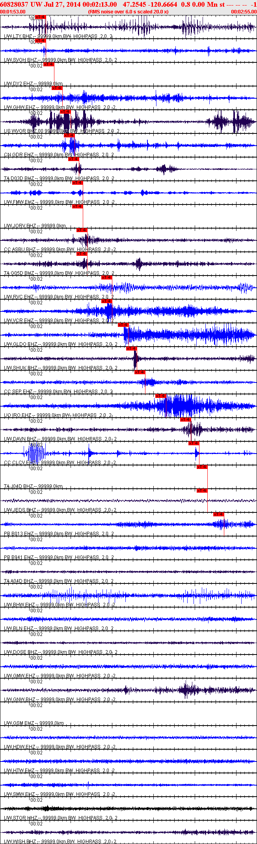Select the pick flag on the G05D trace

(82, 254)
